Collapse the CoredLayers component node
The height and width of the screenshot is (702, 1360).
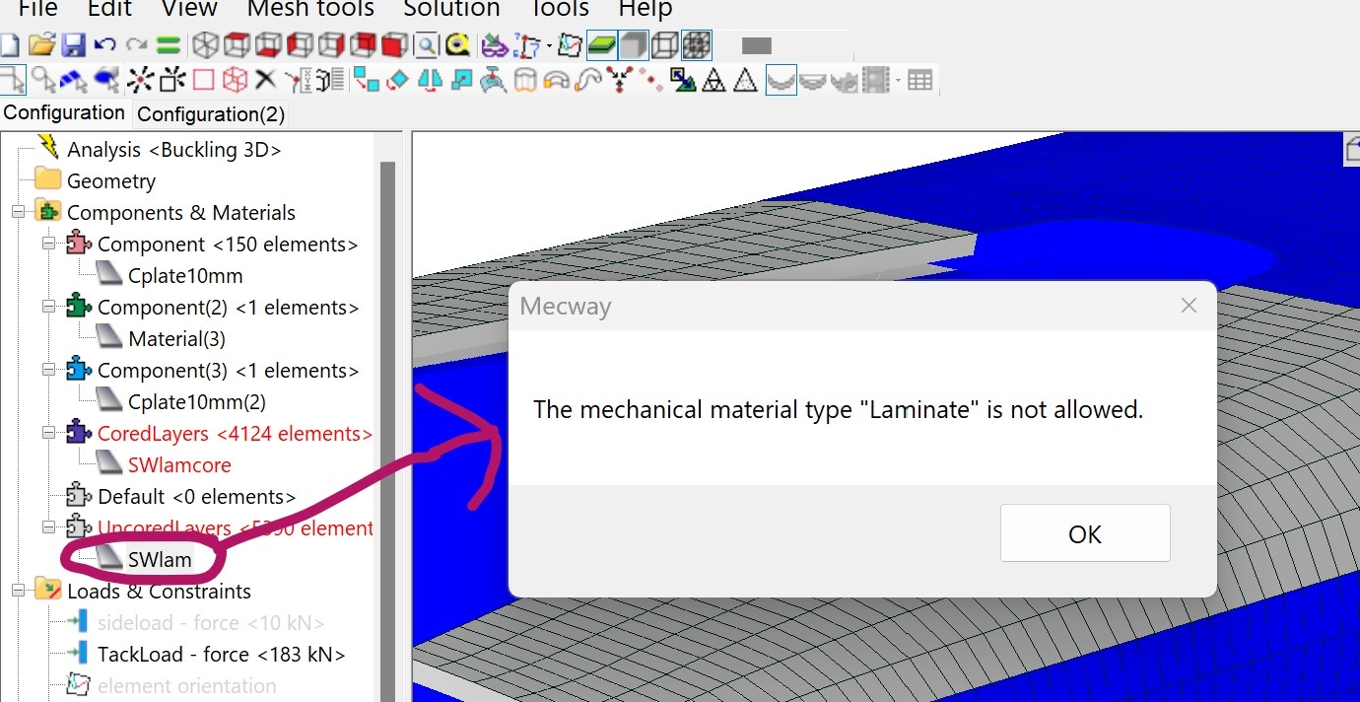coord(48,433)
